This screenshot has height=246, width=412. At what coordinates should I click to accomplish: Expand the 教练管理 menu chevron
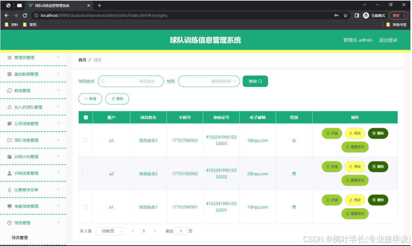pyautogui.click(x=58, y=90)
